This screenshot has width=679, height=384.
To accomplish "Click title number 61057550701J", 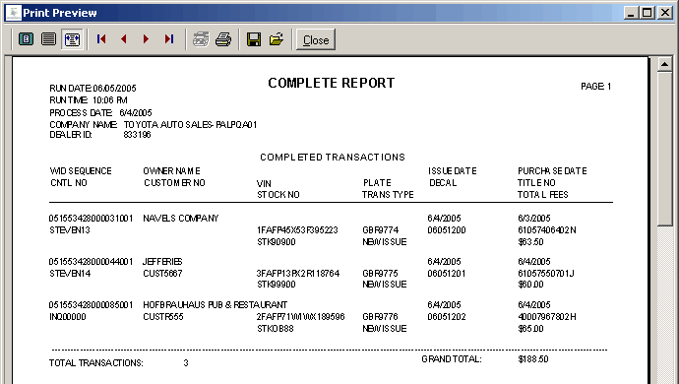I will pyautogui.click(x=545, y=274).
